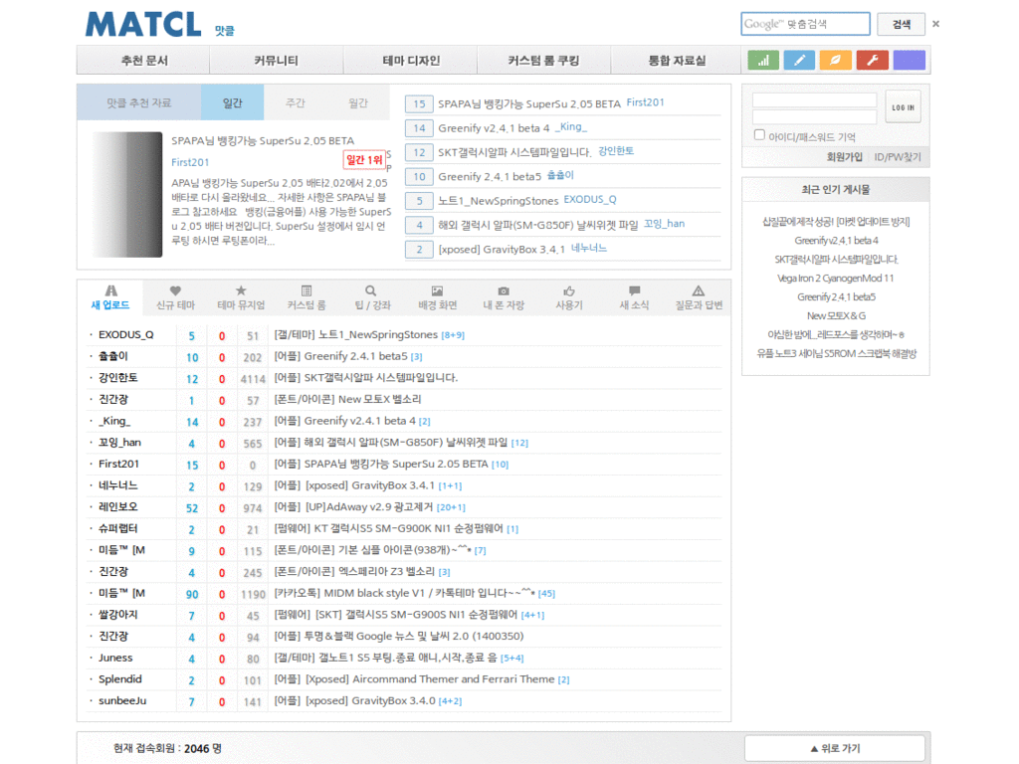Open rank 4 해외 갤럭시 알파 날씨위젯 파일

coord(538,225)
